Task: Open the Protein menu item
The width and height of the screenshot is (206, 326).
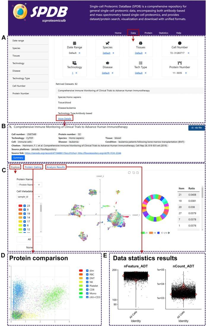Action: 148,33
